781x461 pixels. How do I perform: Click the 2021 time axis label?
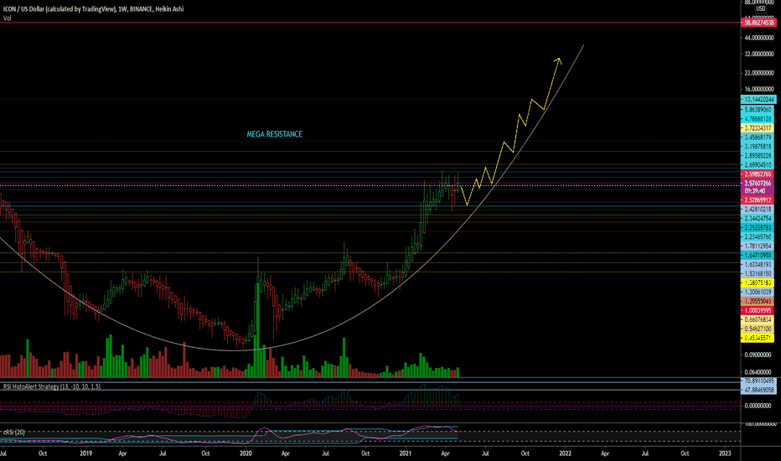(406, 453)
